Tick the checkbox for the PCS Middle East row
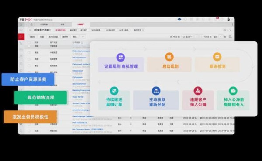The image size is (262, 161). point(29,124)
